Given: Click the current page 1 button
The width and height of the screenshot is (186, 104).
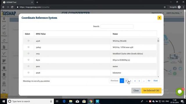Looking at the screenshot, I should coord(122,81).
